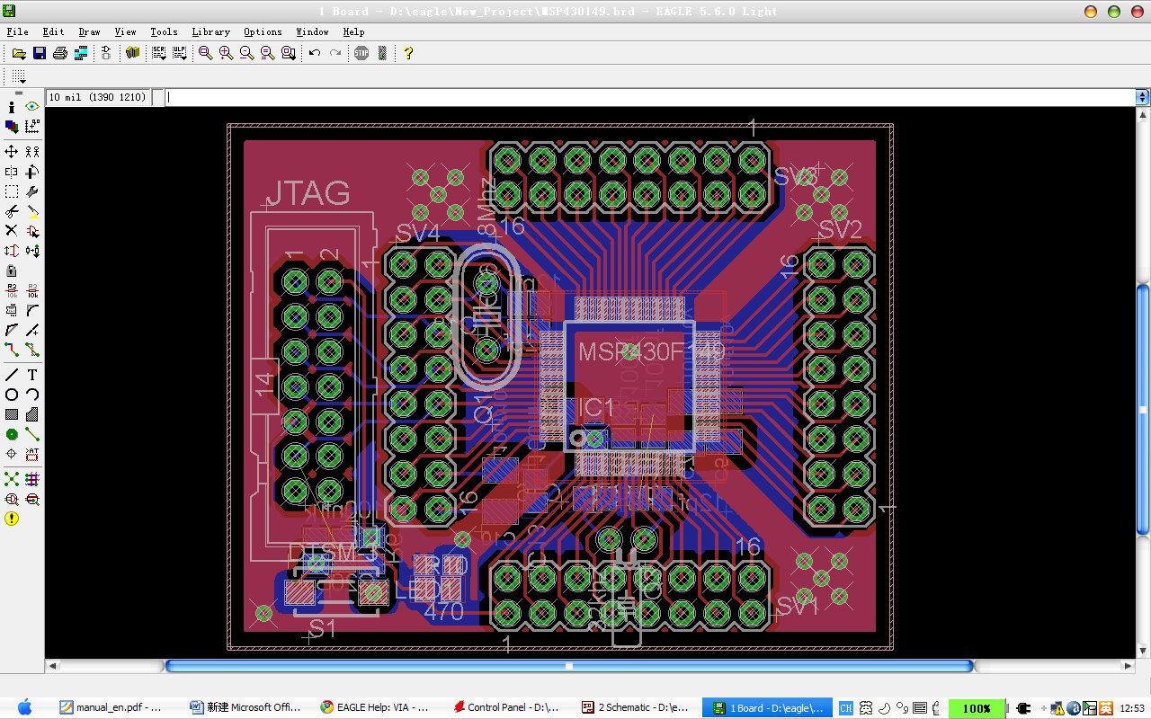Activate the Show highlight eye tool
The width and height of the screenshot is (1151, 719).
[x=31, y=105]
